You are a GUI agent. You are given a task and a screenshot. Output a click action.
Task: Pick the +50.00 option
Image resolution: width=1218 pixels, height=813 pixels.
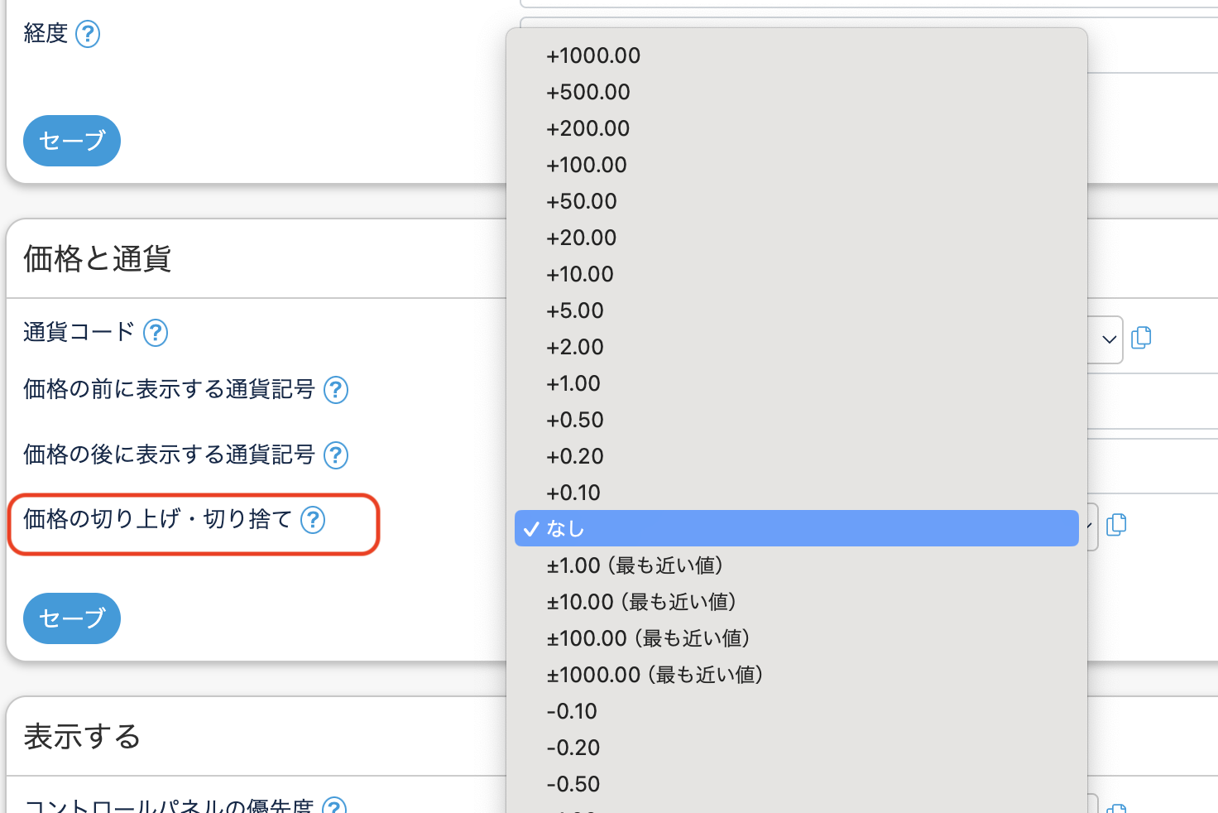point(582,201)
